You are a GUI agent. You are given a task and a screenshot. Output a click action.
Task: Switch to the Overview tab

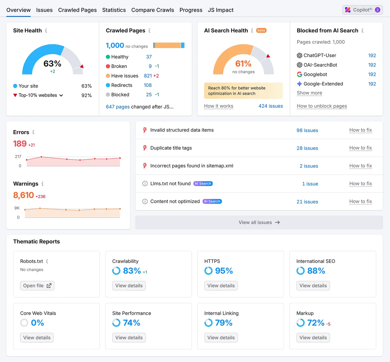click(x=19, y=10)
